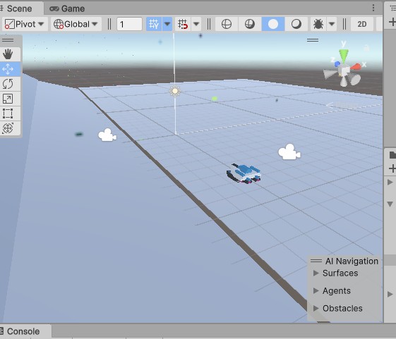Open the Pivot handle position dropdown
Viewport: 396px width, 339px height.
(x=25, y=24)
